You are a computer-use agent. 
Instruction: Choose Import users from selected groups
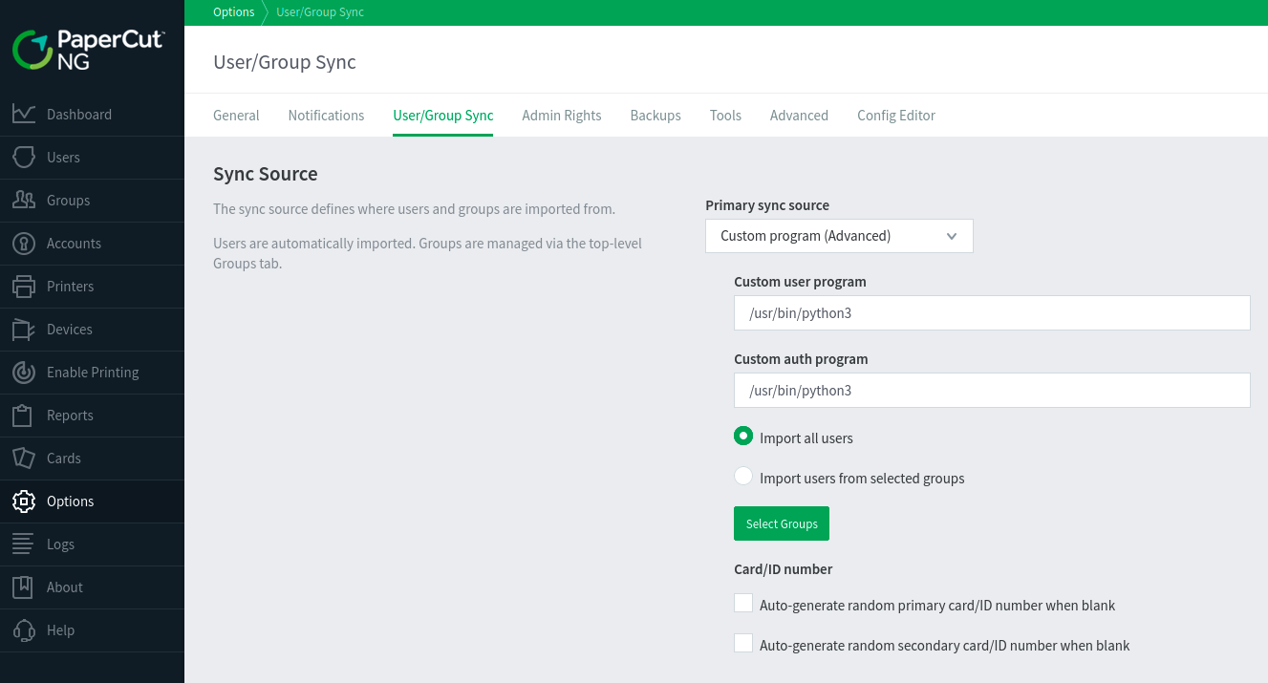pyautogui.click(x=743, y=477)
